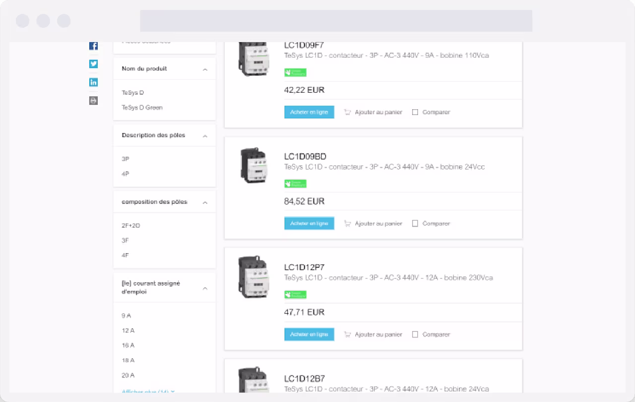
Task: Tick the Comparer checkbox for LC1D12P7
Action: click(x=415, y=335)
